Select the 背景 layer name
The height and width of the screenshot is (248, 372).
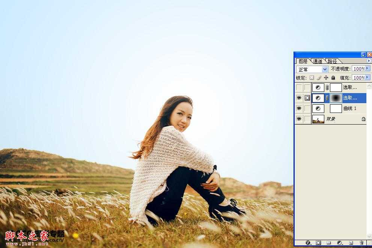pyautogui.click(x=331, y=119)
